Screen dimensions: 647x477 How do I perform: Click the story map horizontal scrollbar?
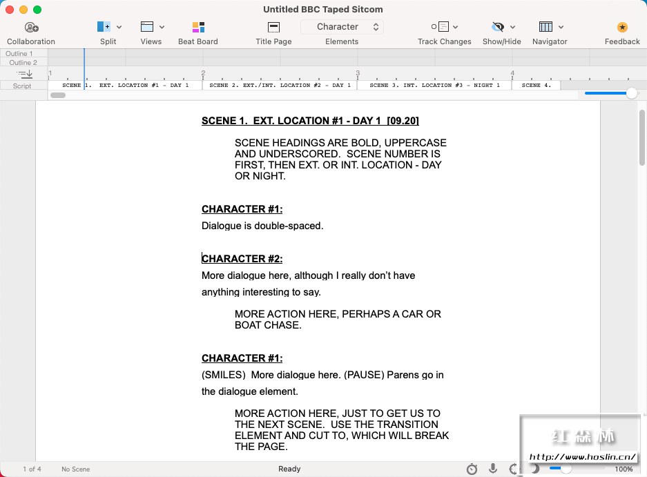coord(58,95)
